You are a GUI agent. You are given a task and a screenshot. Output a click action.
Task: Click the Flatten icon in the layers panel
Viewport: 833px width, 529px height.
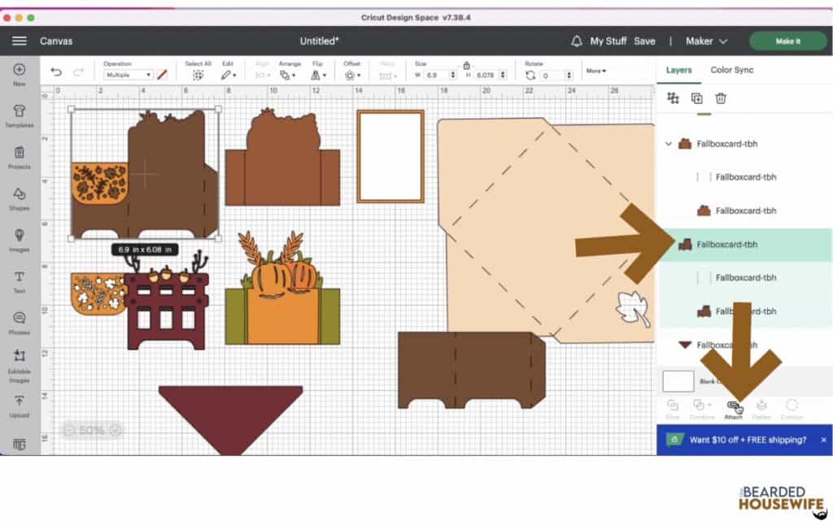pyautogui.click(x=763, y=406)
